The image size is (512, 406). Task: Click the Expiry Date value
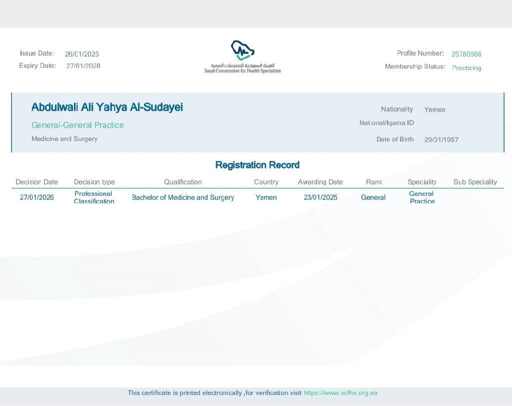pyautogui.click(x=83, y=66)
